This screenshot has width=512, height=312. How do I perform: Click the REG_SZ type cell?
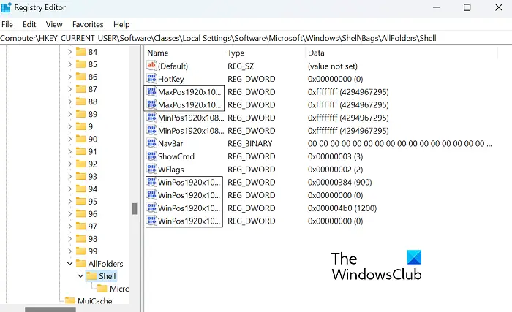(241, 66)
